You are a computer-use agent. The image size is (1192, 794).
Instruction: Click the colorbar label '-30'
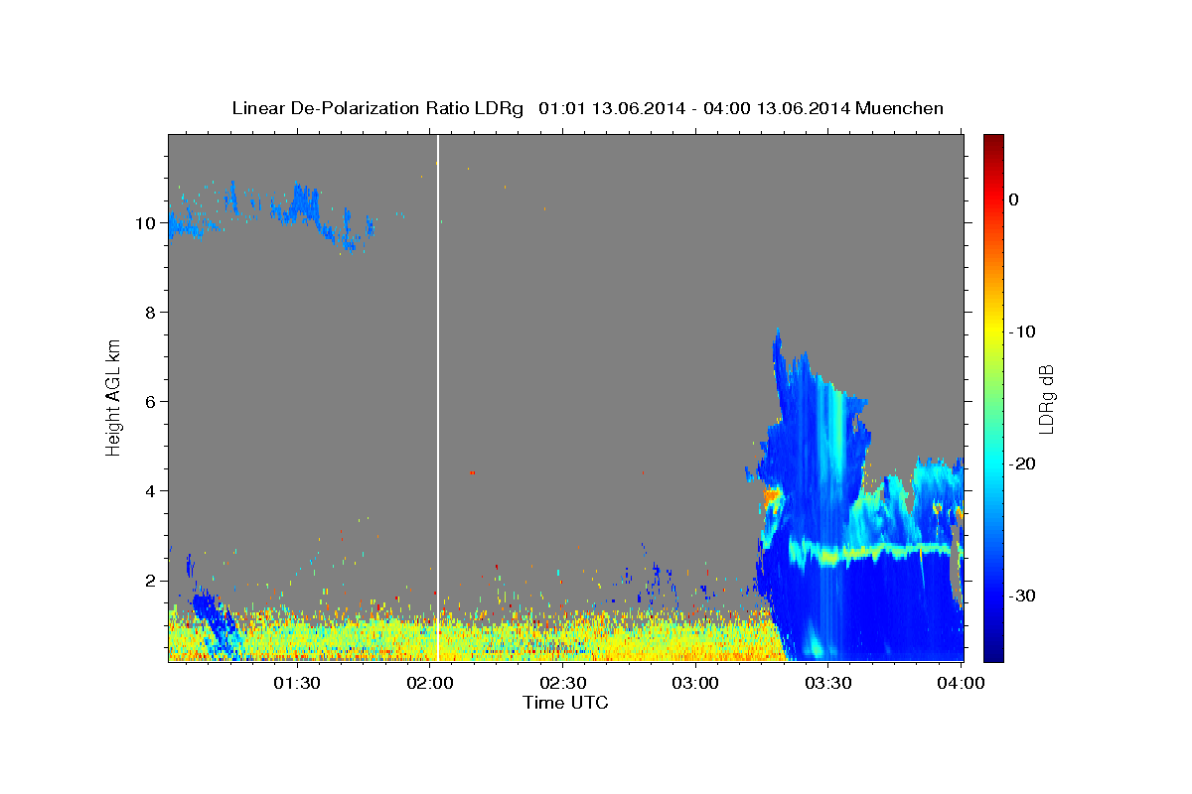pos(1022,595)
